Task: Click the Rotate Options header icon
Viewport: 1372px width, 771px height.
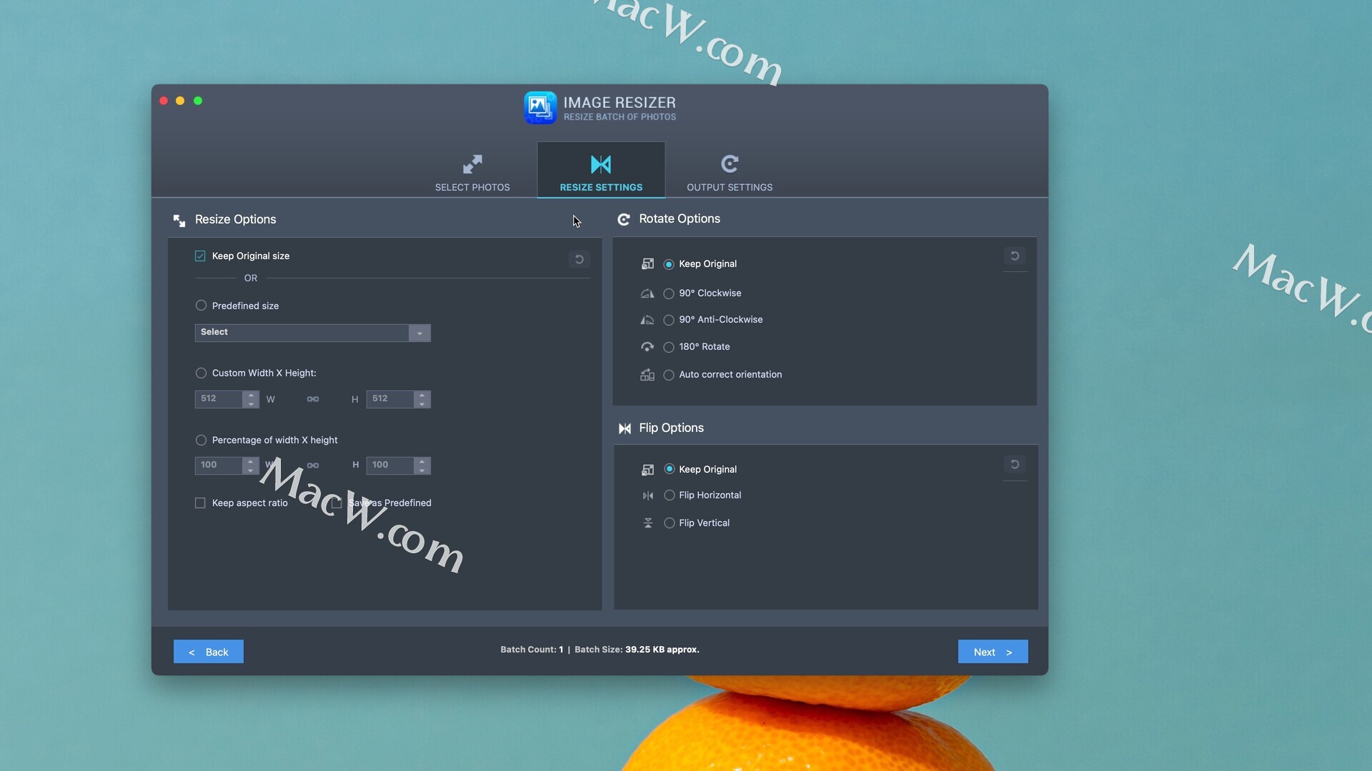Action: pyautogui.click(x=624, y=219)
